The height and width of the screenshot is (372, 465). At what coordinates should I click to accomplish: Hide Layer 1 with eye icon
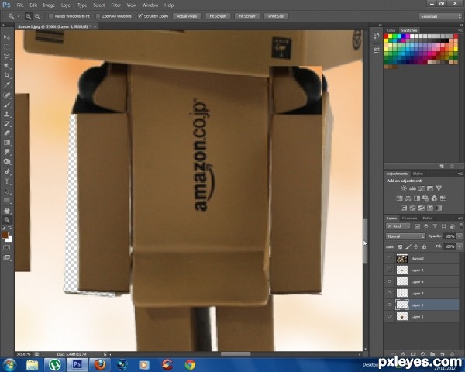pos(389,316)
